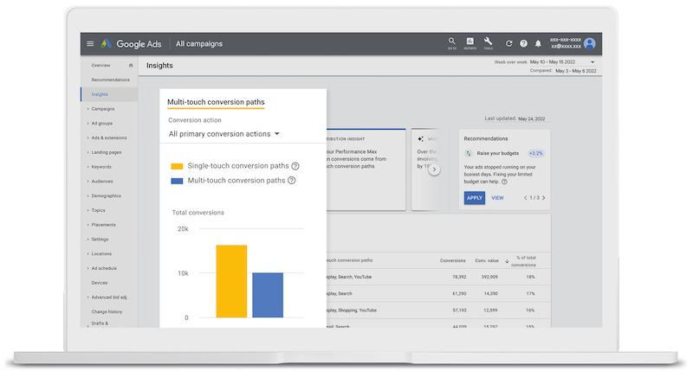Click the Go To search icon
Screen dimensions: 693x371
[452, 42]
